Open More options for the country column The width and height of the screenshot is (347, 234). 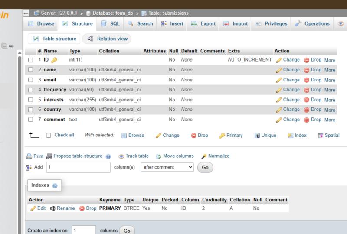coord(330,110)
